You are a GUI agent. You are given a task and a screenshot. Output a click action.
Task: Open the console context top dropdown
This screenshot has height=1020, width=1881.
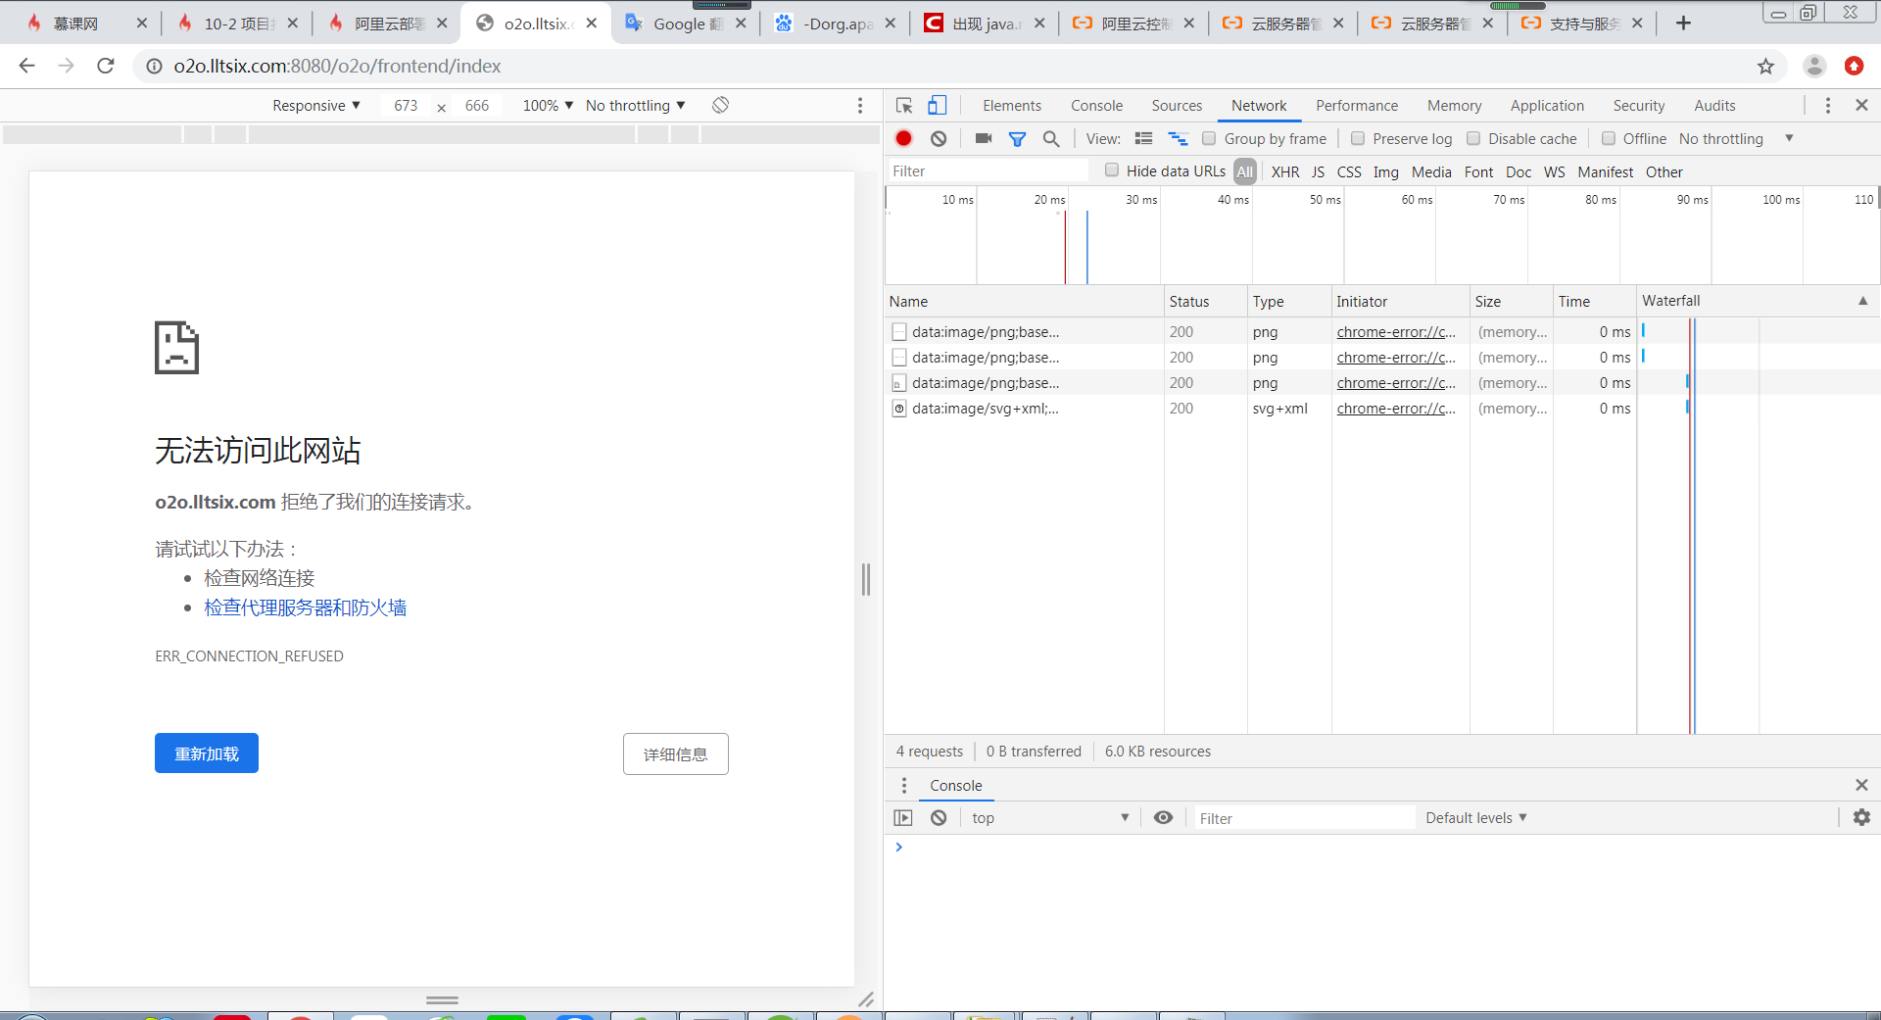(x=1050, y=818)
